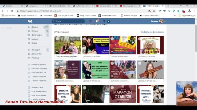Click the Видео film icon in sidebar
Screen dimensions: 197x110
pyautogui.click(x=29, y=43)
